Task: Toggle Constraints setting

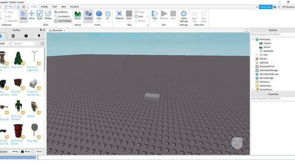Action: [x=62, y=17]
